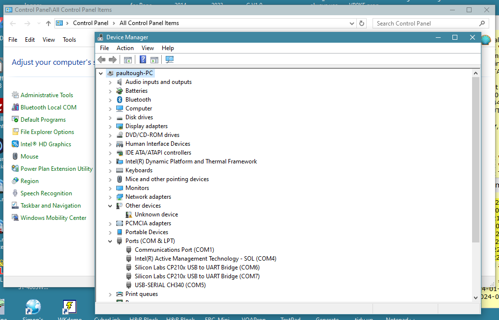The image size is (499, 320).
Task: Open Taskbar and Navigation link
Action: point(50,206)
